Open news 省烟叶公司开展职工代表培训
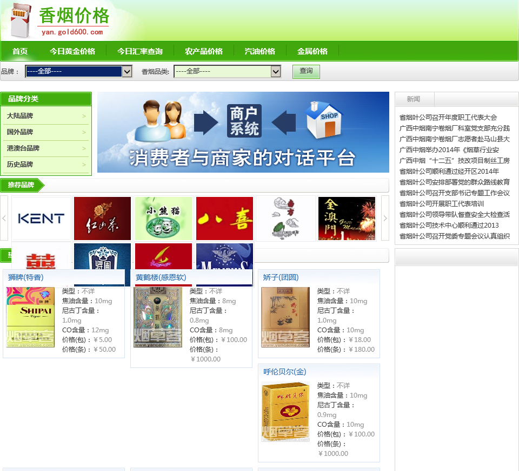519x471 pixels. tap(442, 204)
